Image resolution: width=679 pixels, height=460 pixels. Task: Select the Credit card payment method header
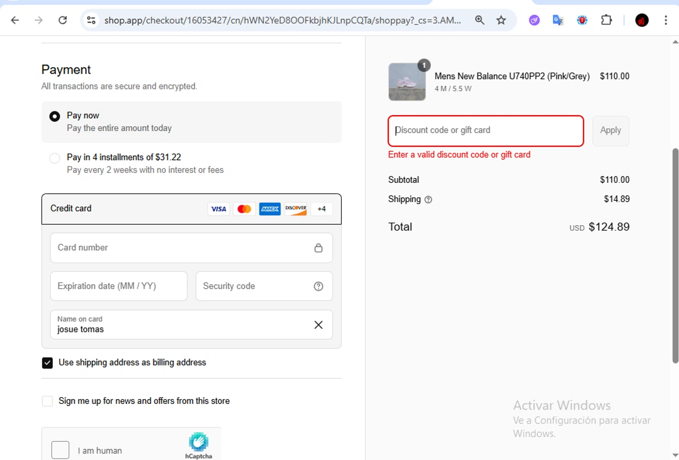[191, 209]
